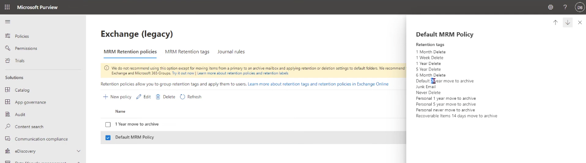The image size is (586, 163).
Task: Click the Retention tags heading in panel
Action: (x=430, y=45)
